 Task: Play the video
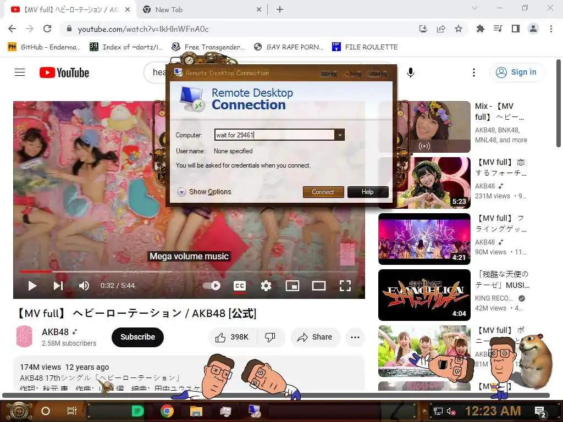click(32, 286)
